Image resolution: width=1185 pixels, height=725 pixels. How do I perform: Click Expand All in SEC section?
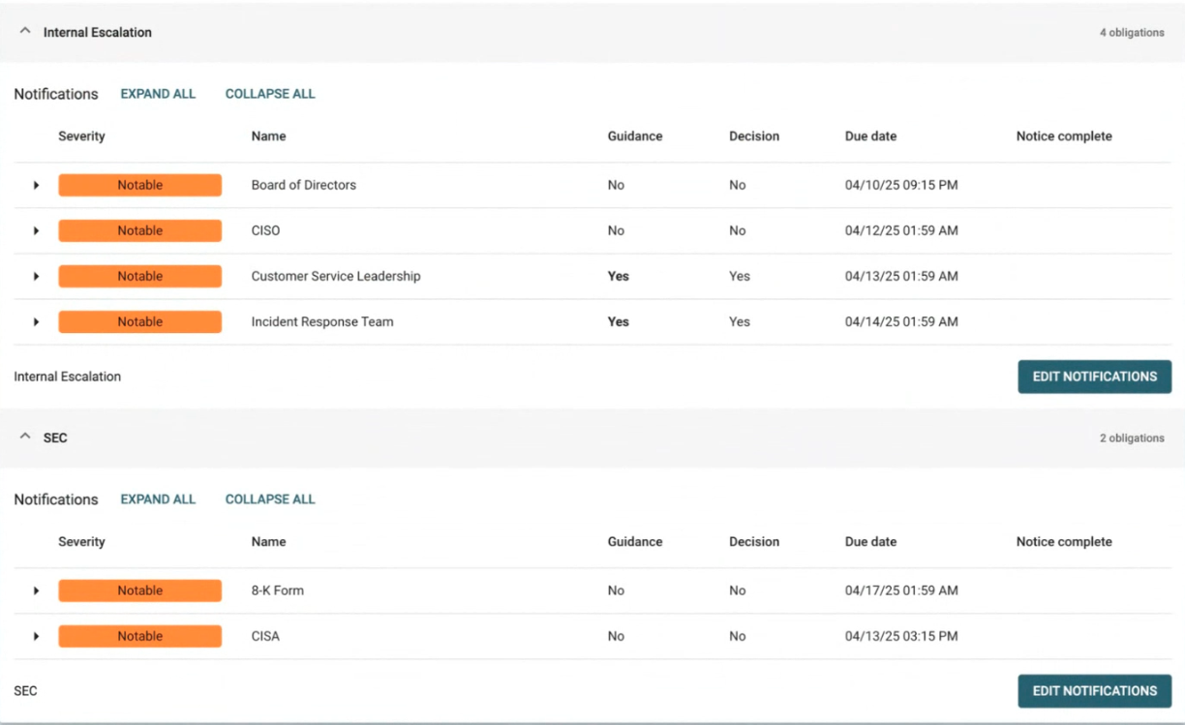[x=158, y=499]
